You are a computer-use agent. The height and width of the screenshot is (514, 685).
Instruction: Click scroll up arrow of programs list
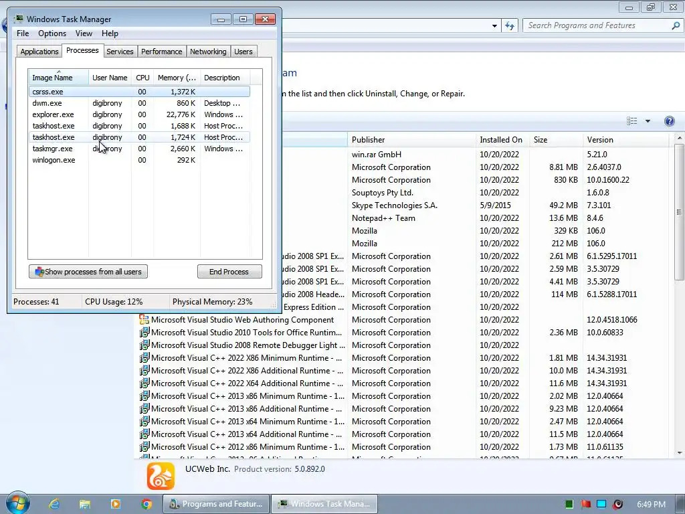(x=679, y=138)
